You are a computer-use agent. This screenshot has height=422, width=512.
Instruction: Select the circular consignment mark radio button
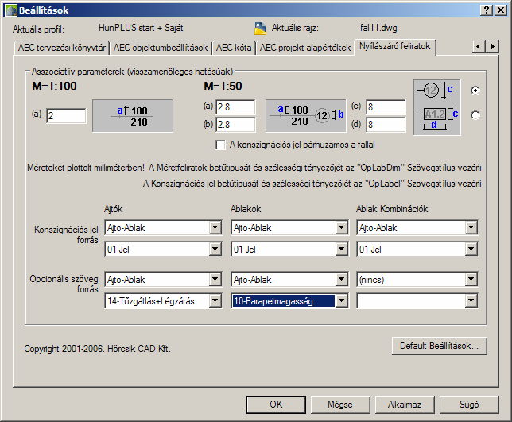click(x=475, y=91)
